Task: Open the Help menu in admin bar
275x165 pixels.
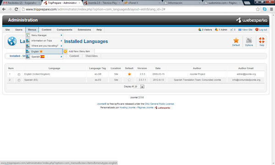Action: (x=99, y=30)
